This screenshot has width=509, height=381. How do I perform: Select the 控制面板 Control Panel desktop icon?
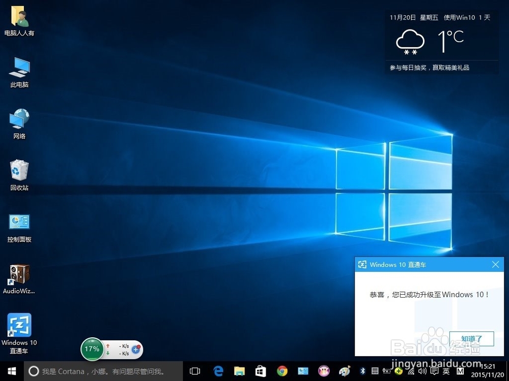coord(19,228)
